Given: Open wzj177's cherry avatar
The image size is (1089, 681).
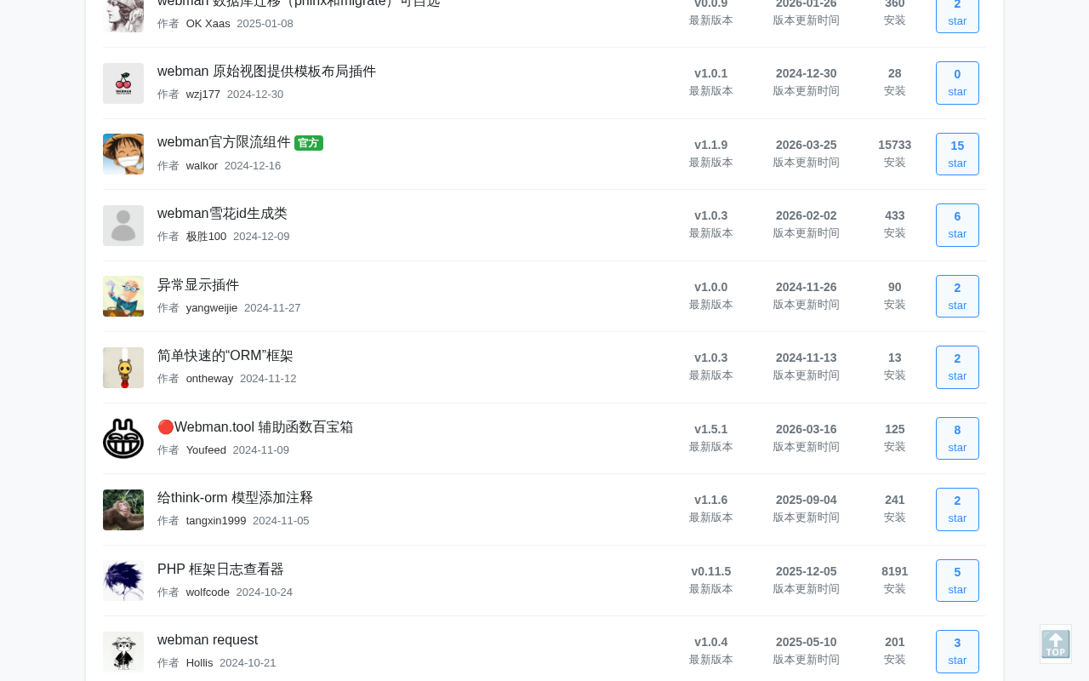Looking at the screenshot, I should pyautogui.click(x=123, y=83).
